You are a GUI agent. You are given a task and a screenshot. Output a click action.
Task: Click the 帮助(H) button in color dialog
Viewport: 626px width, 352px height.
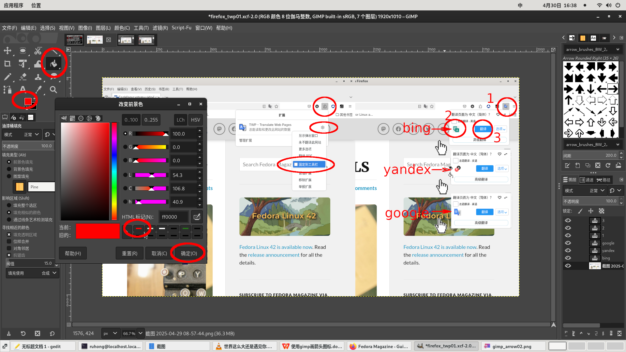(x=73, y=253)
